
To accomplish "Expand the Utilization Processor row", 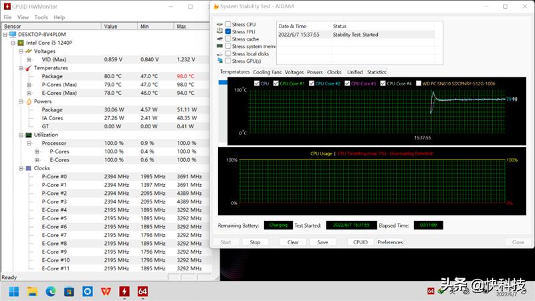I will [x=29, y=143].
